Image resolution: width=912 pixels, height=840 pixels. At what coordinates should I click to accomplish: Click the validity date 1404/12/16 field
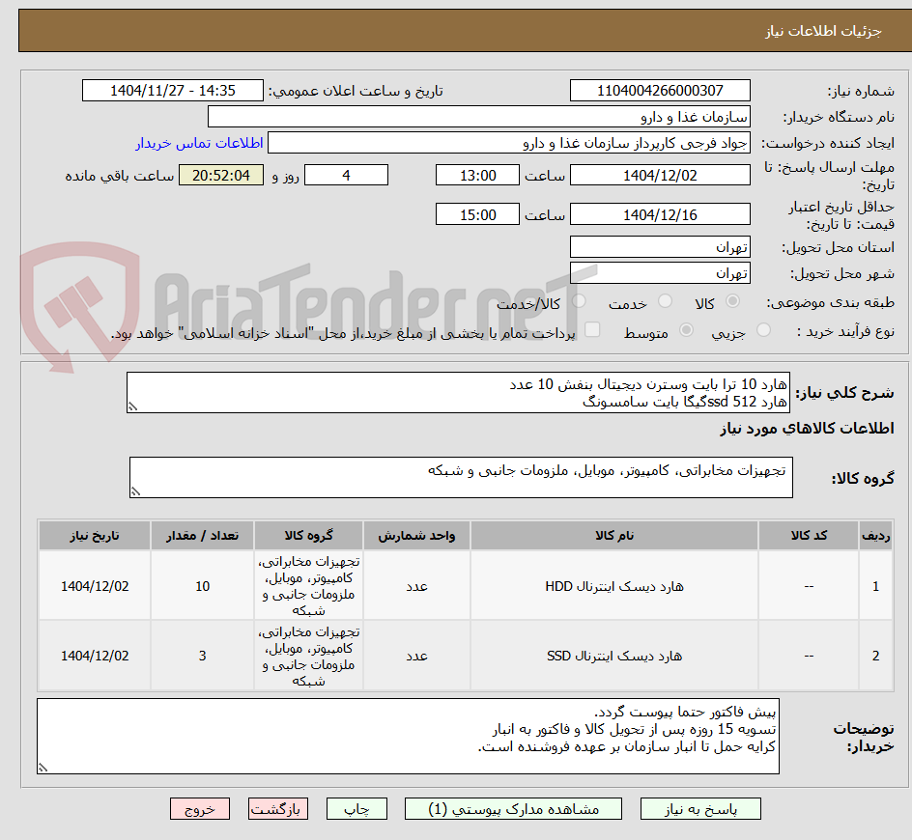pyautogui.click(x=660, y=214)
